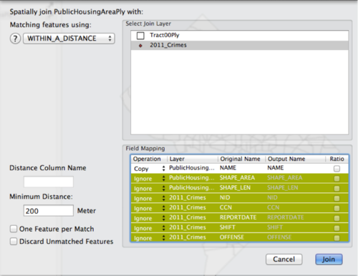Toggle the Ratio checkbox for SHIFT
Screen dimensions: 358x276
coord(337,228)
